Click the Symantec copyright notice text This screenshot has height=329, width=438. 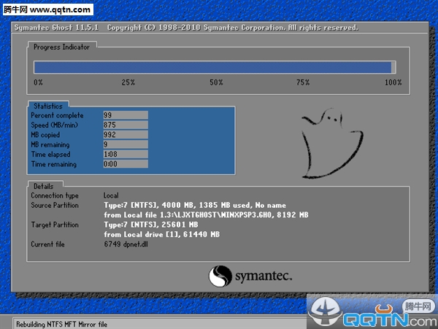[232, 27]
